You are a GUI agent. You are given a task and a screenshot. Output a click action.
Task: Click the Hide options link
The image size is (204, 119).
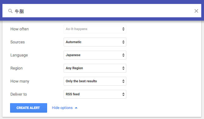(62, 108)
